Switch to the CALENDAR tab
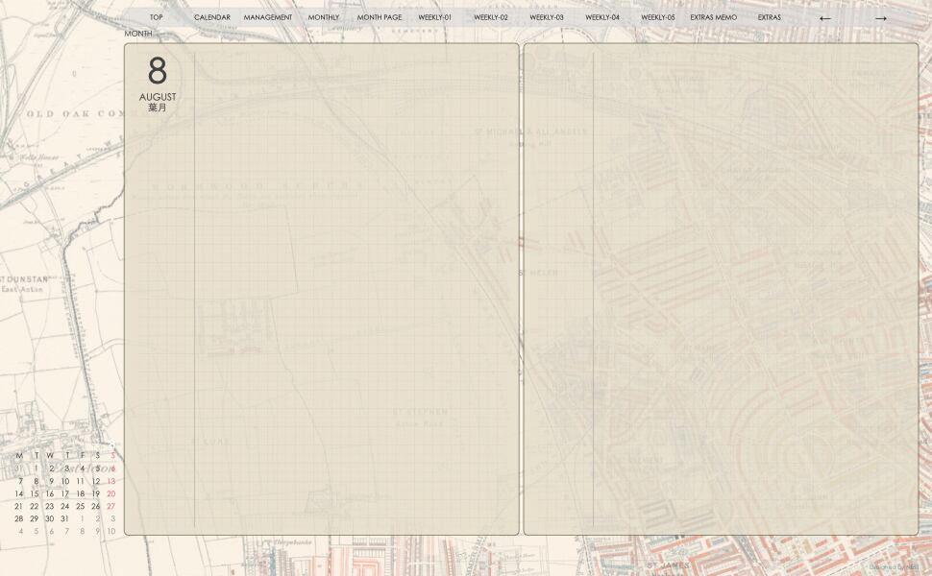 pos(212,17)
